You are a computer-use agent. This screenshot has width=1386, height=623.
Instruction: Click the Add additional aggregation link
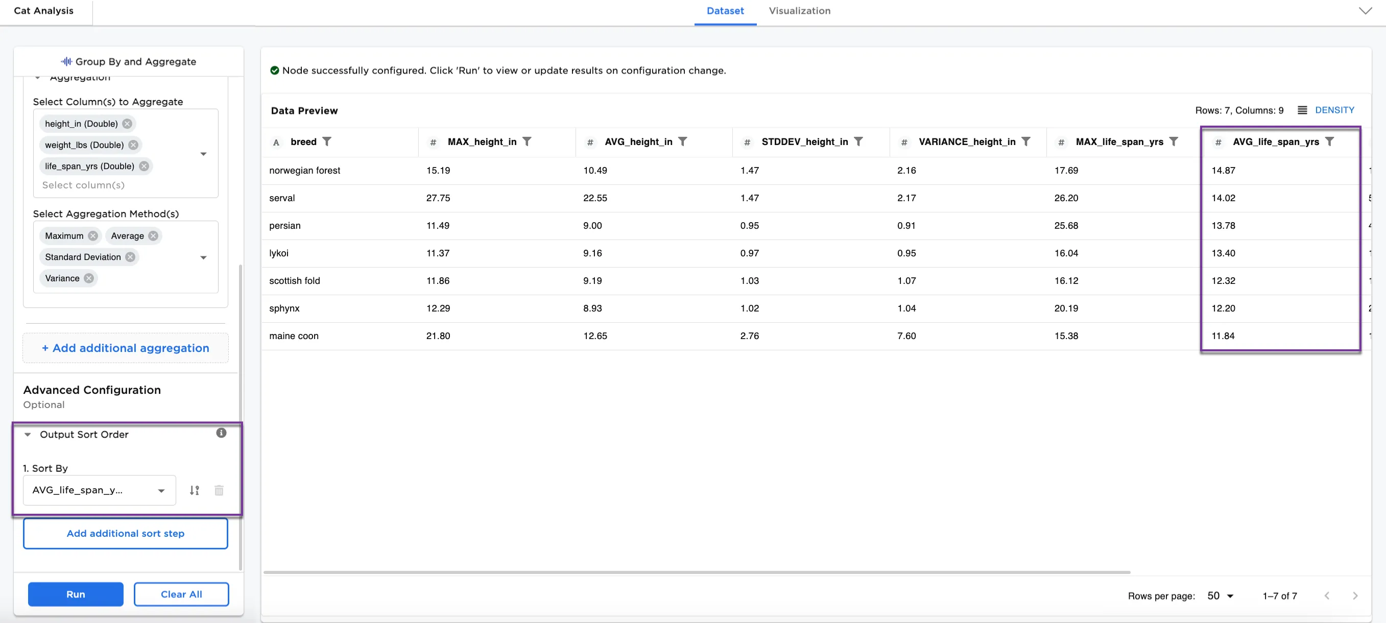125,348
